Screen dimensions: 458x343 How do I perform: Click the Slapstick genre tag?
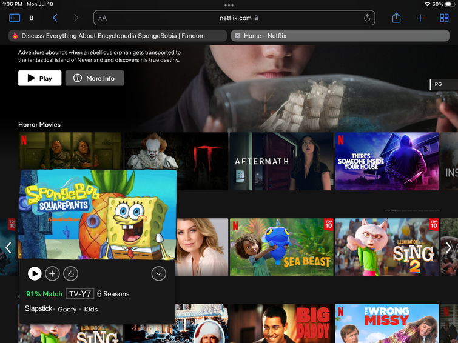click(38, 308)
